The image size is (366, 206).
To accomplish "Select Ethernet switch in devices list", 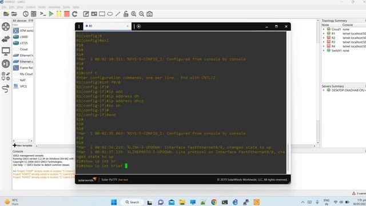I will [23, 62].
